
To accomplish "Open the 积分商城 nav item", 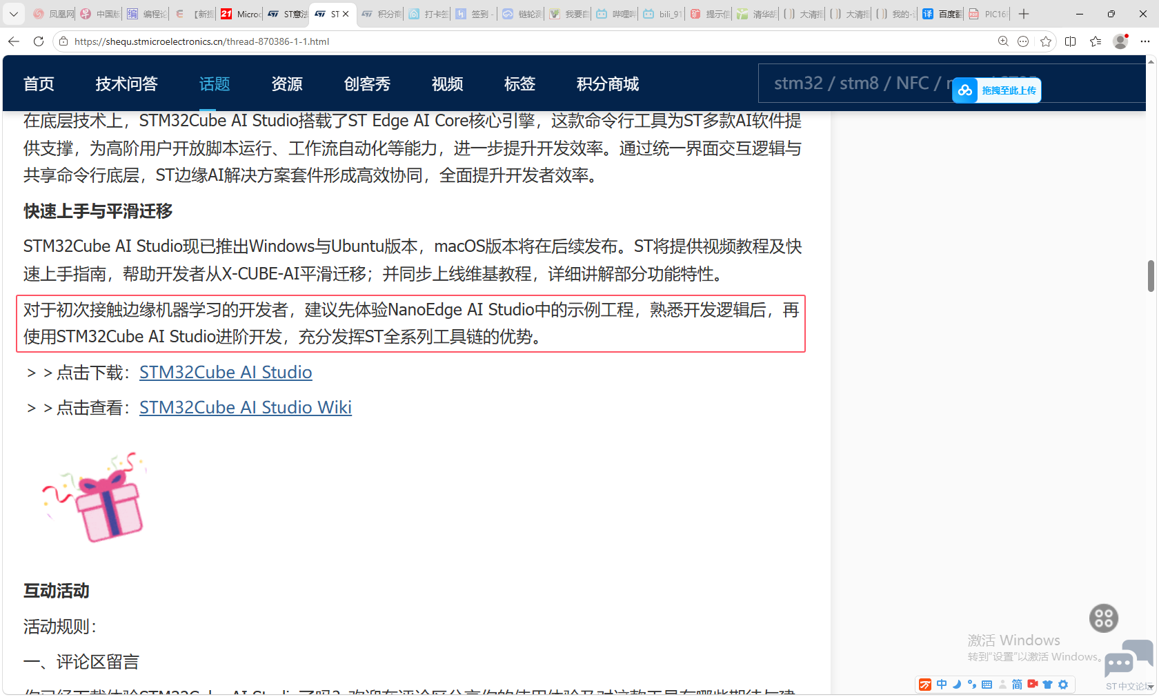I will tap(608, 84).
